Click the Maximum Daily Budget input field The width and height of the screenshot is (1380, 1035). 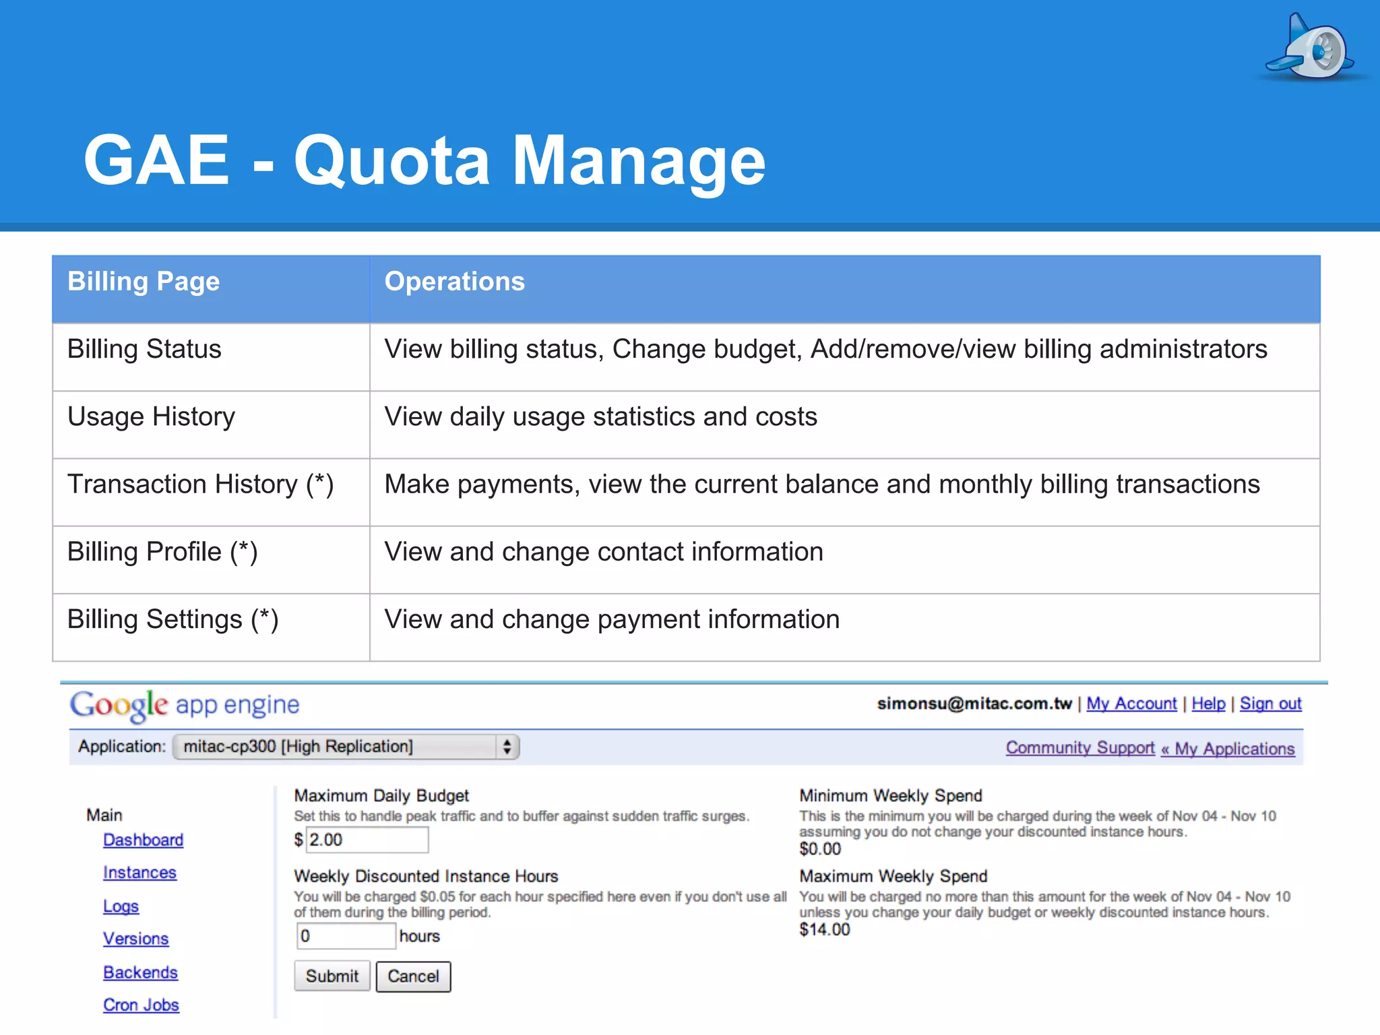coord(367,840)
